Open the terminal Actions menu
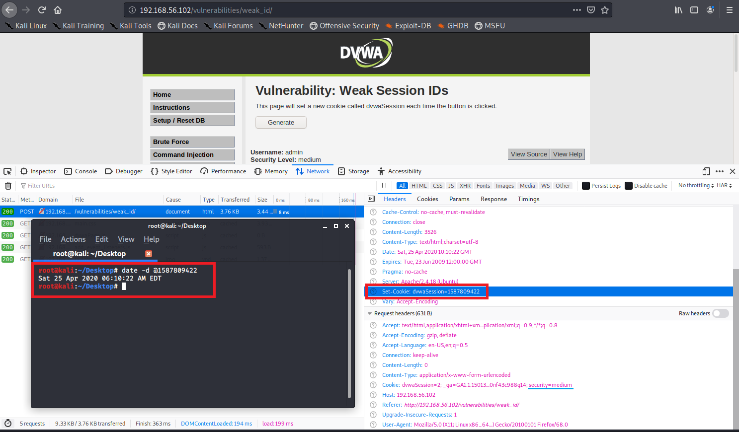This screenshot has width=739, height=432. [73, 239]
